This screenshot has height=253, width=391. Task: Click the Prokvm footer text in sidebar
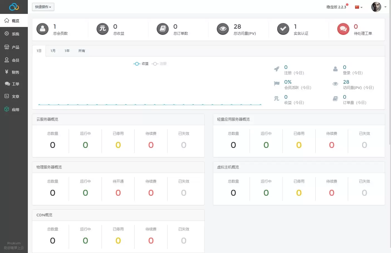tap(14, 243)
